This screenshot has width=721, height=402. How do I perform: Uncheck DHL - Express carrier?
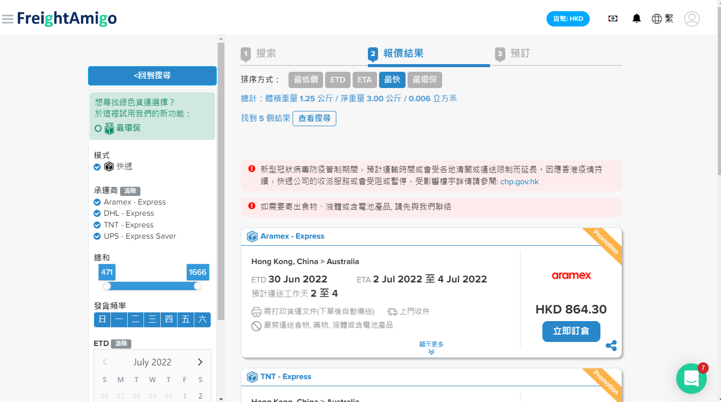97,213
